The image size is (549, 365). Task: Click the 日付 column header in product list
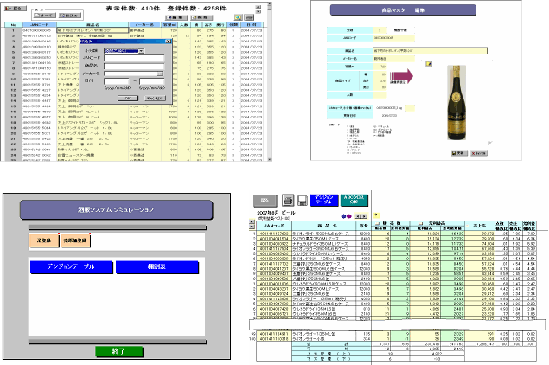click(x=252, y=25)
